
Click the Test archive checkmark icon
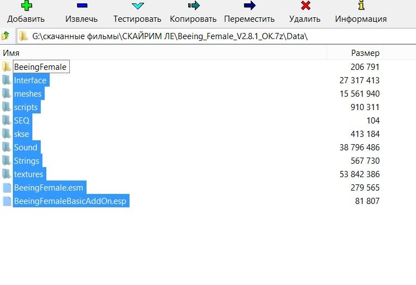click(137, 6)
